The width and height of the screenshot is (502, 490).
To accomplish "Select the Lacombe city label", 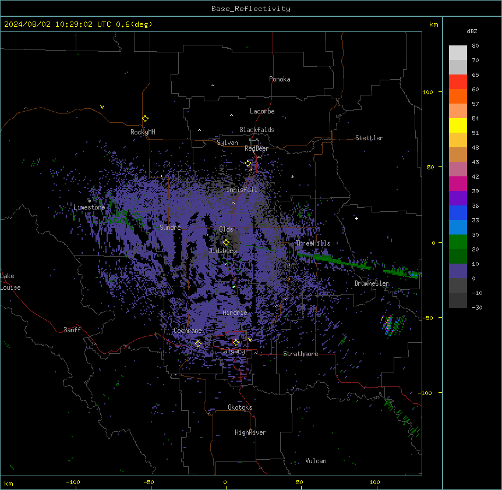I will [x=262, y=111].
